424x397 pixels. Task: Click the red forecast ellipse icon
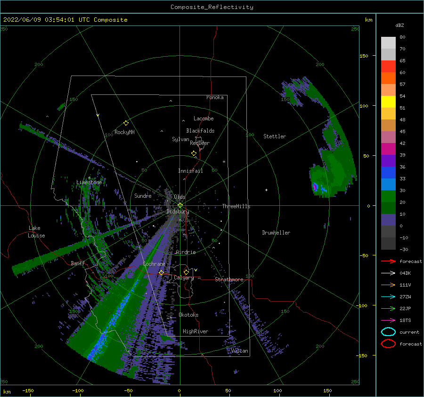point(388,344)
